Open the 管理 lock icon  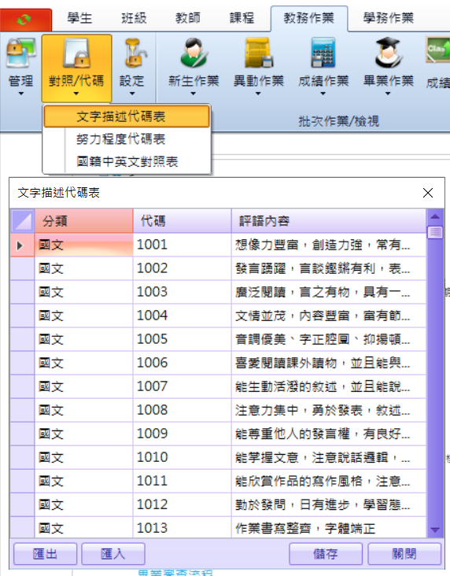pos(20,53)
